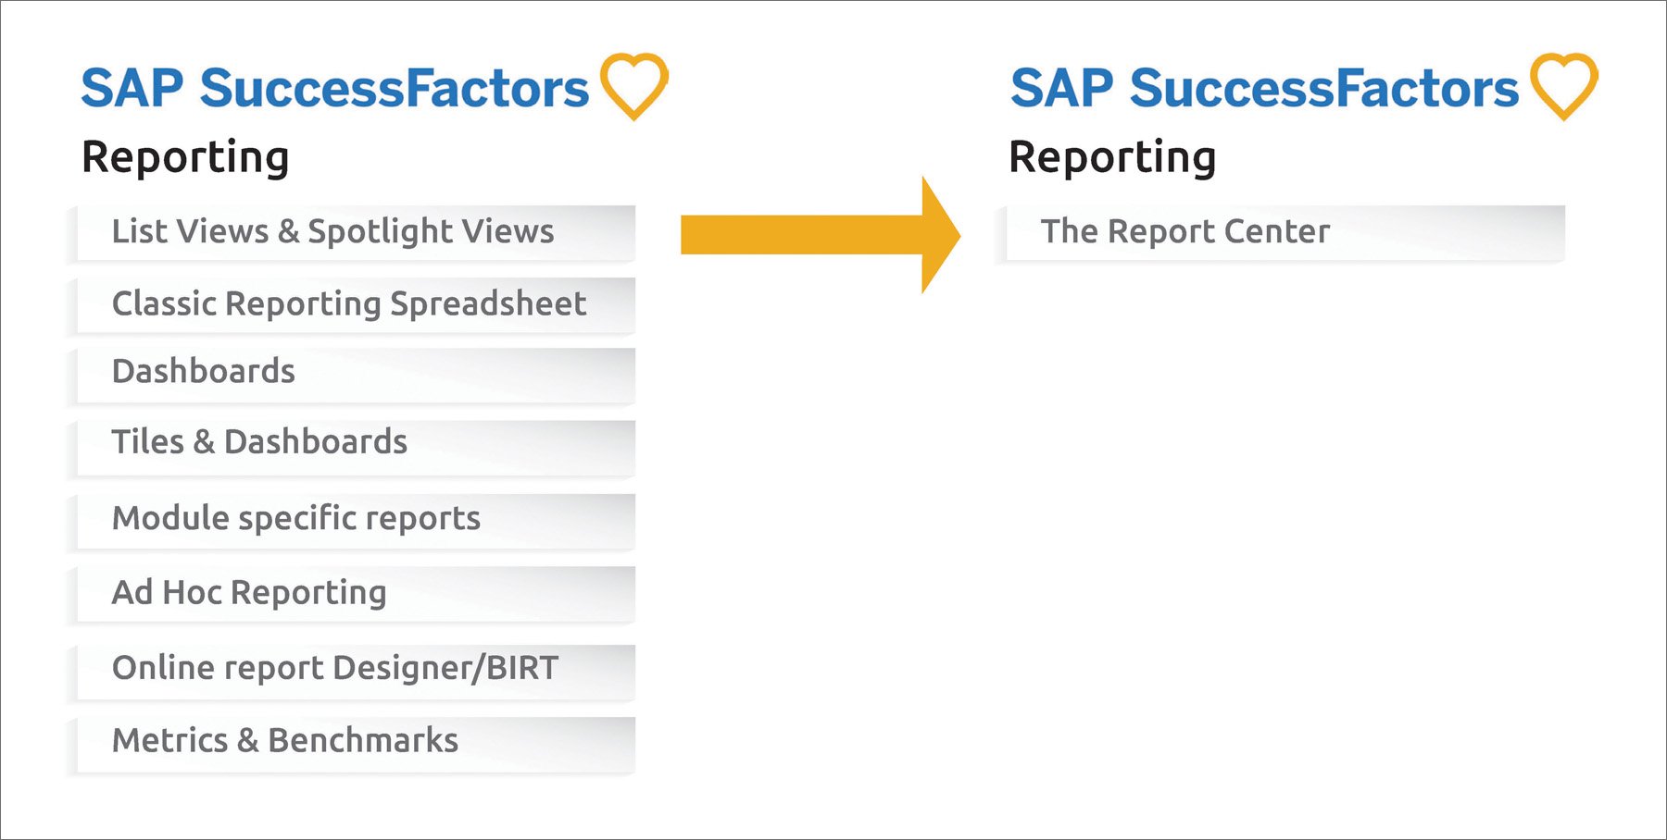Open Online report Designer/BIRT entry
Screen dimensions: 1667x840
352,673
